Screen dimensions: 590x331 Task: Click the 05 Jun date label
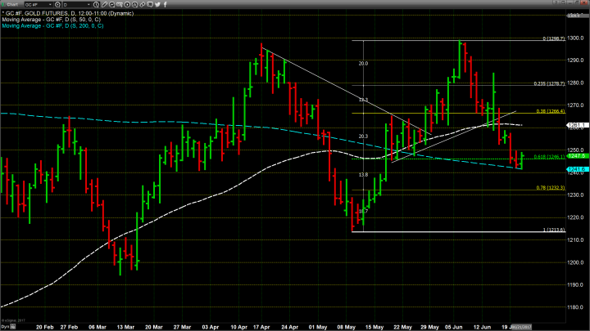pyautogui.click(x=453, y=327)
